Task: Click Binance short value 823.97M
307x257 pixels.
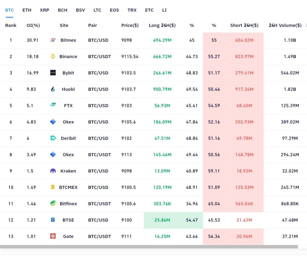Action: click(x=244, y=56)
